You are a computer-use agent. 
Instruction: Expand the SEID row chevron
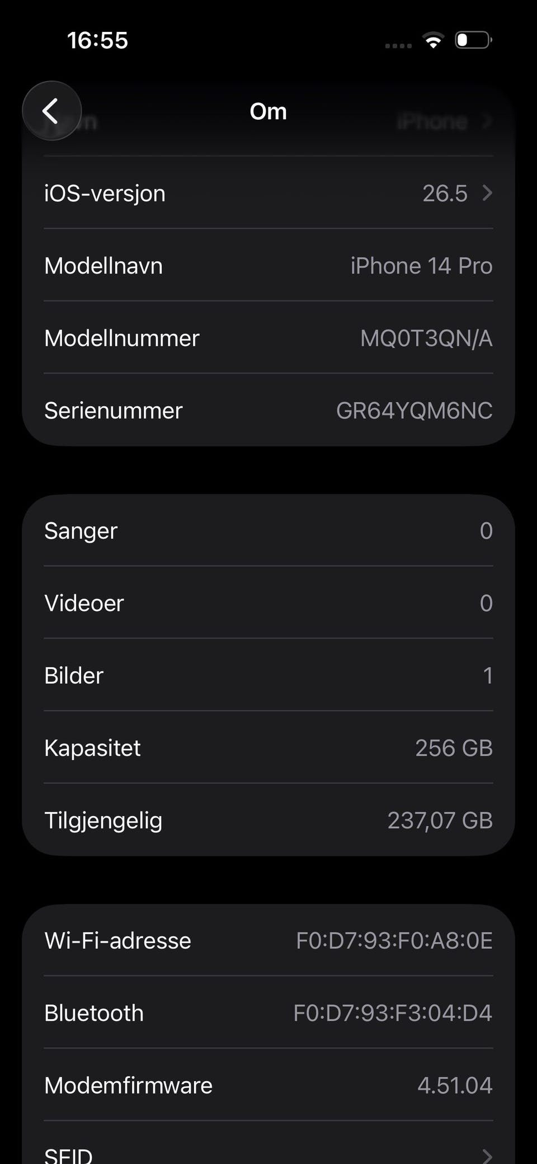coord(487,1156)
